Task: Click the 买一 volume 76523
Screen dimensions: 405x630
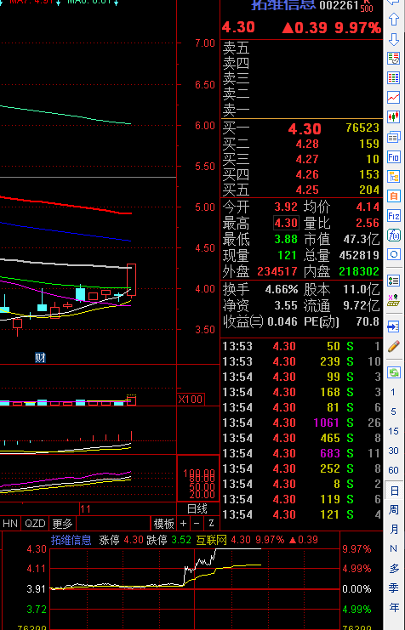Action: (362, 128)
